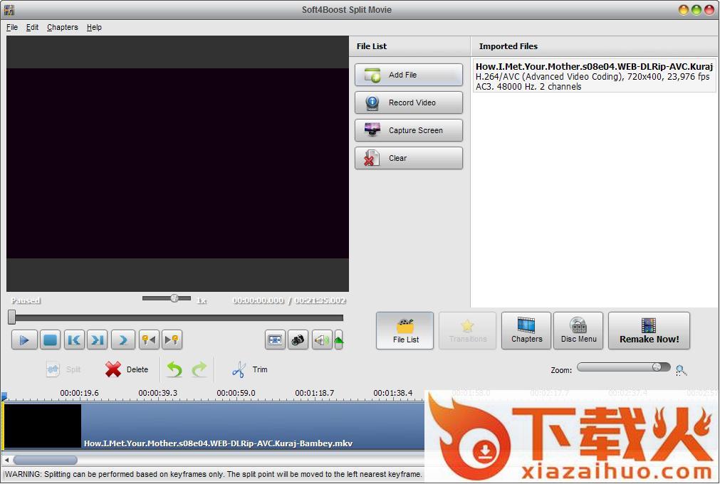Expand the volume level slider

[x=339, y=340]
